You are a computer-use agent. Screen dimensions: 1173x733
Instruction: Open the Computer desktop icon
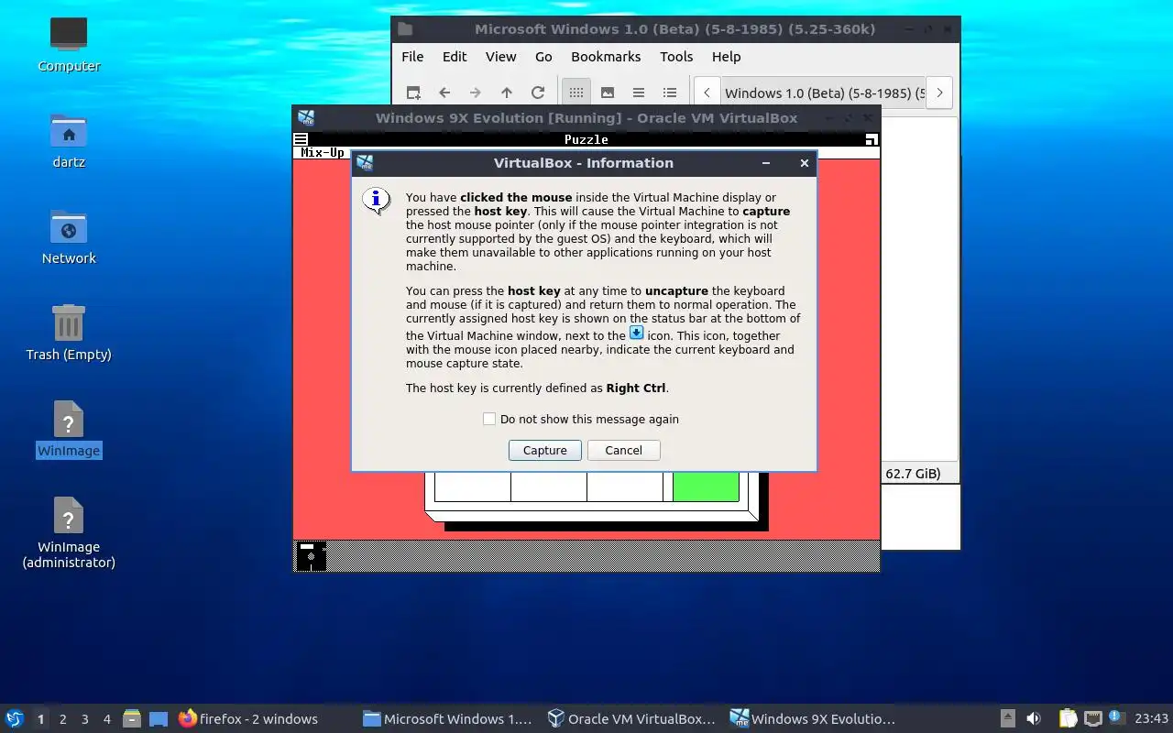click(x=69, y=44)
